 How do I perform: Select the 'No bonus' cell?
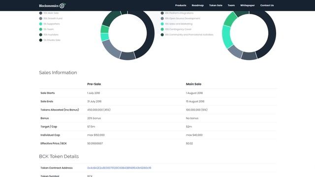(192, 118)
